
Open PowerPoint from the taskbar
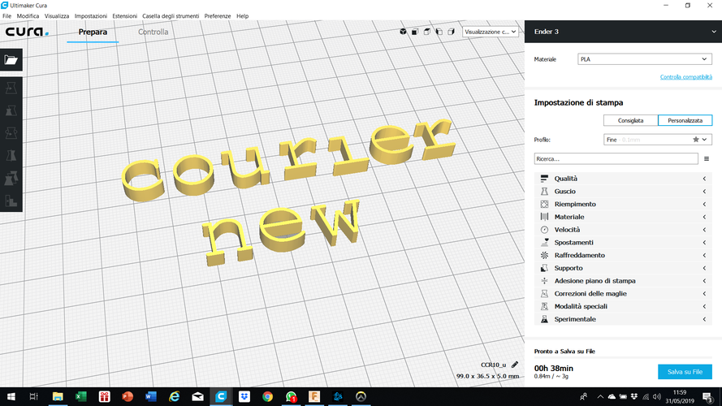pos(128,396)
